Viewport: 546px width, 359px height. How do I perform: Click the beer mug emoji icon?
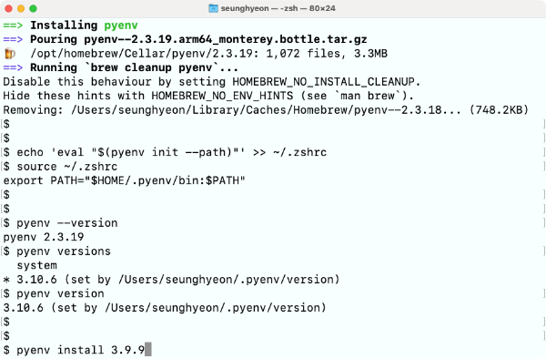coord(10,54)
